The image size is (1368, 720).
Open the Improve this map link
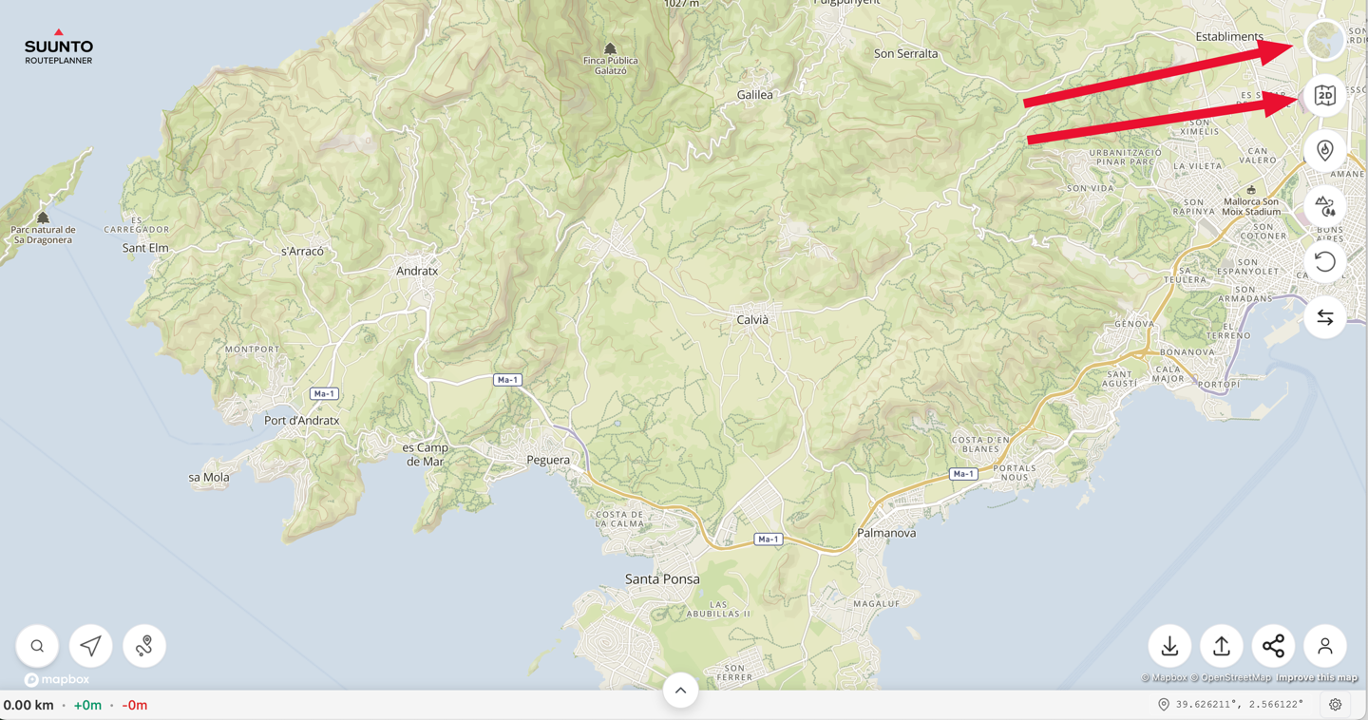1317,678
